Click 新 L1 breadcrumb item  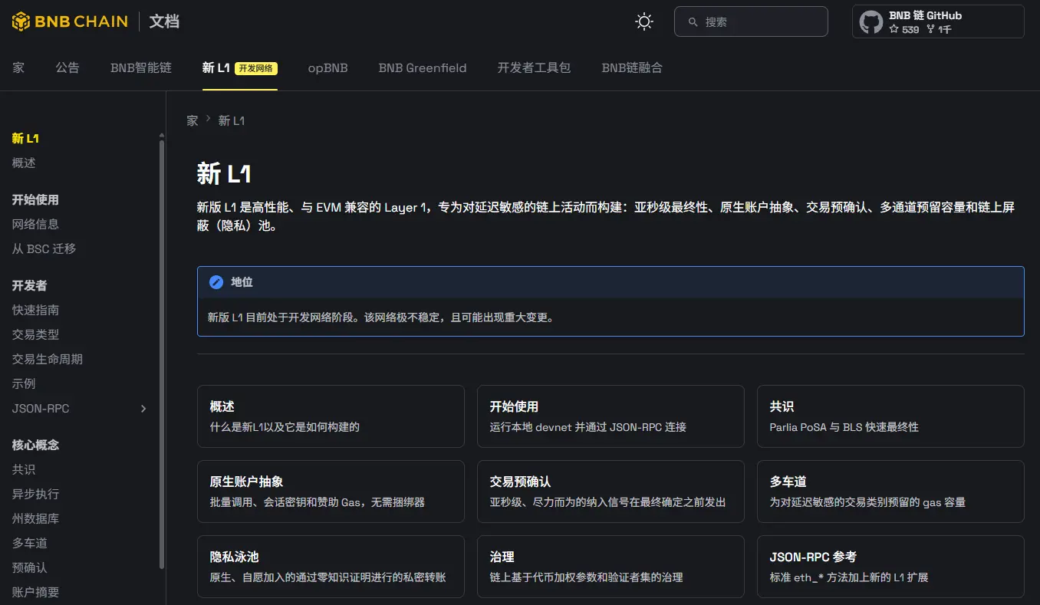[x=232, y=120]
